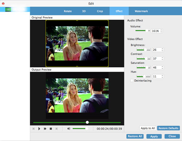
Task: Click the Saturation value stepper arrows
Action: pos(162,68)
